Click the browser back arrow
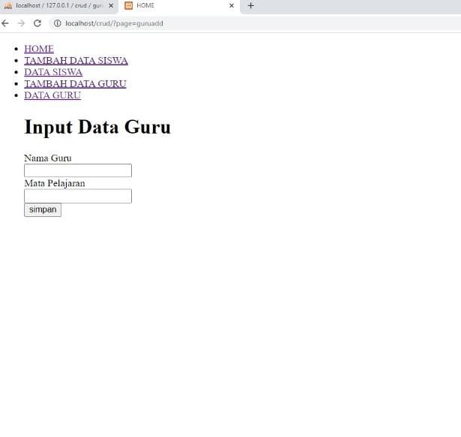 (x=6, y=23)
